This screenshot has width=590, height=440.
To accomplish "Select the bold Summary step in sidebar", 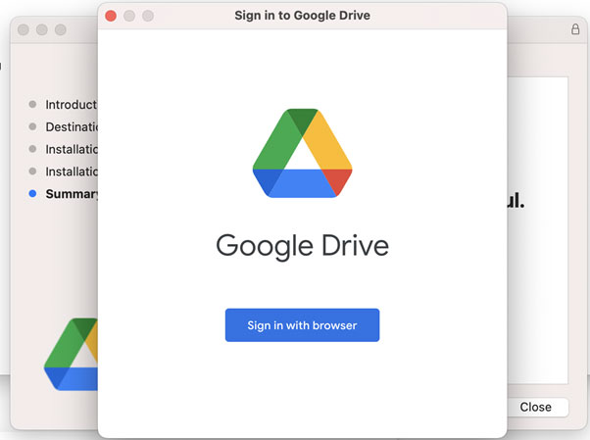I will 73,194.
